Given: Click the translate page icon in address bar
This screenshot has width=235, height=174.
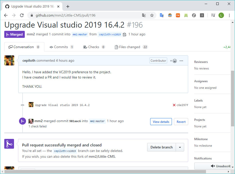Looking at the screenshot, I should point(144,15).
